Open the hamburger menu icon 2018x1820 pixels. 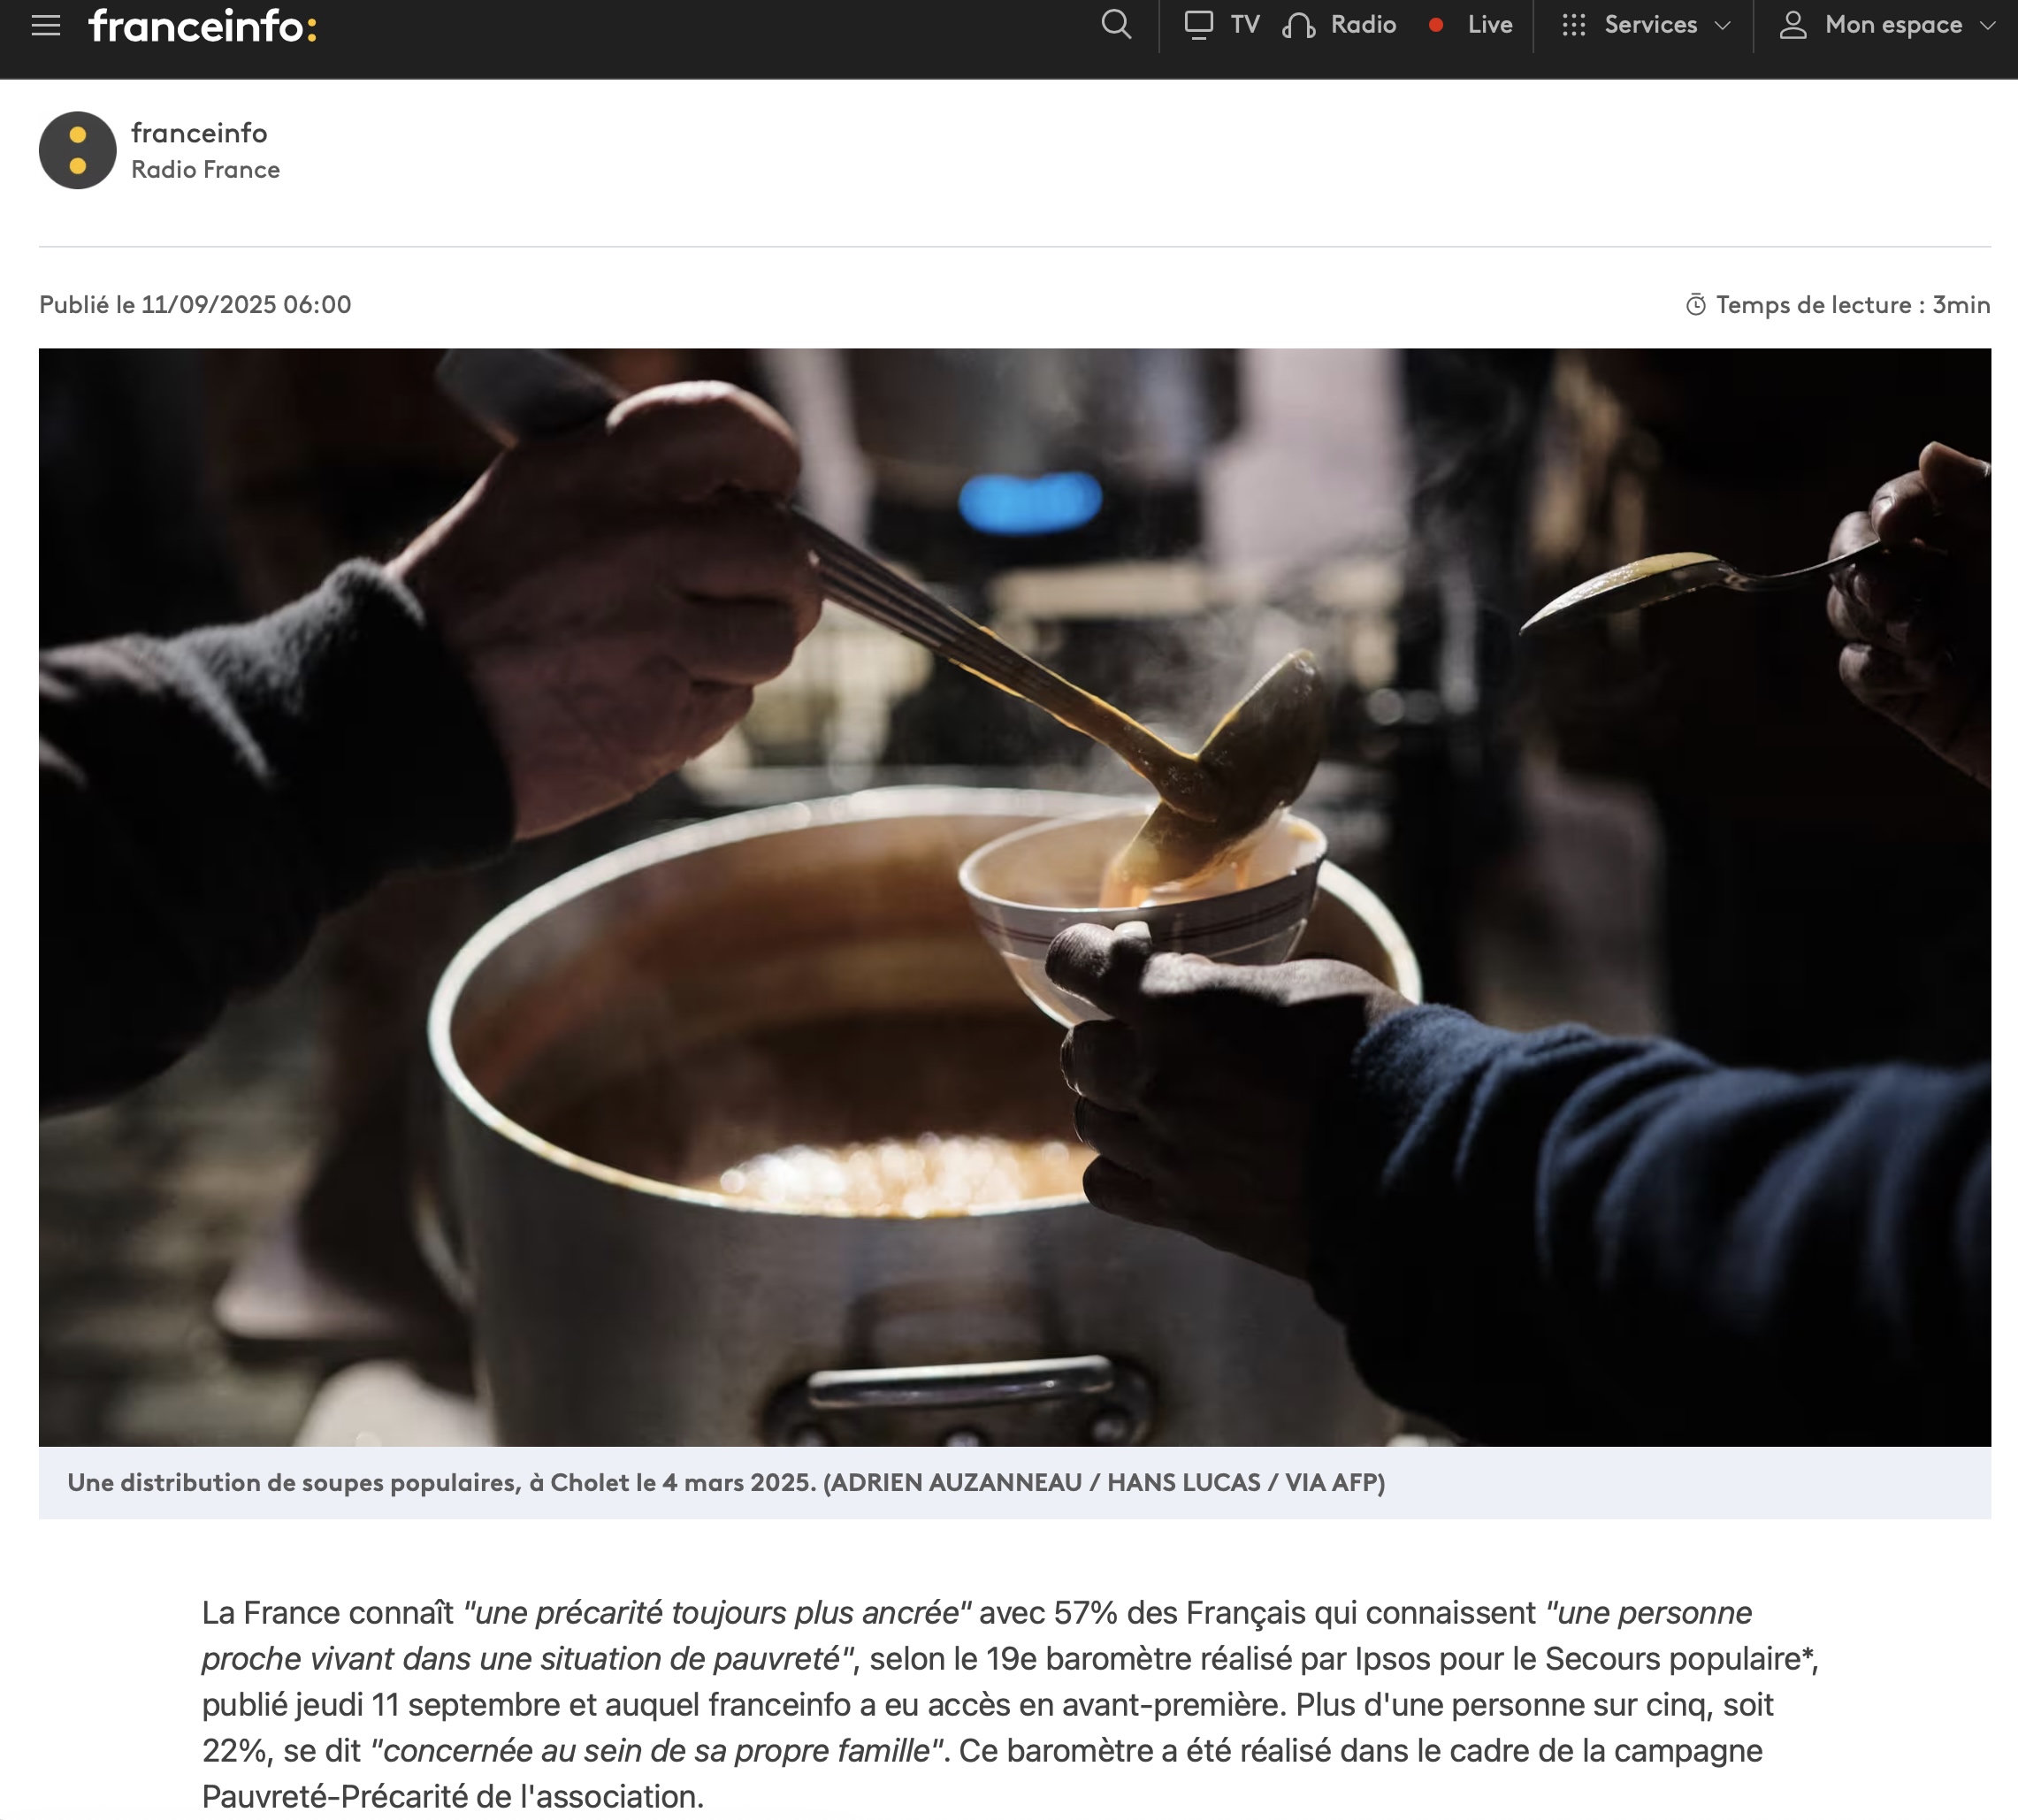pyautogui.click(x=46, y=26)
